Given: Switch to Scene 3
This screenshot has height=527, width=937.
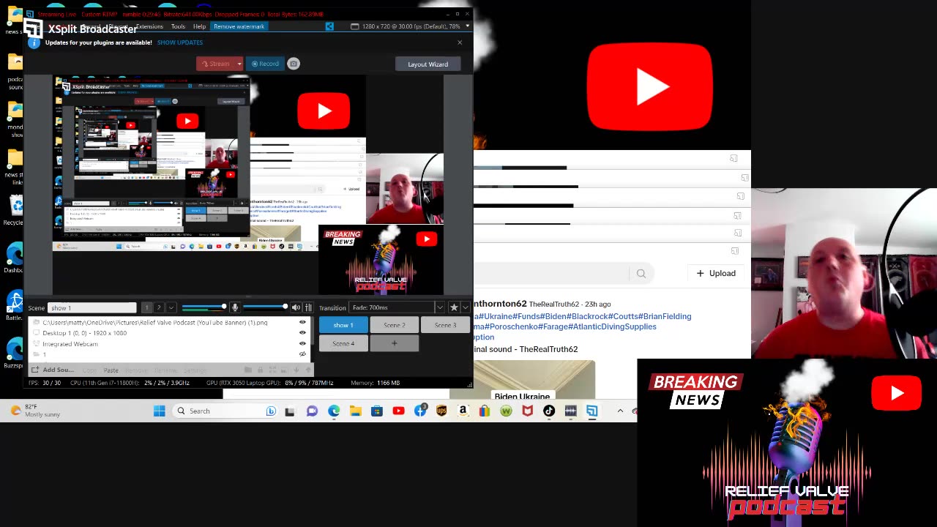Looking at the screenshot, I should point(445,325).
